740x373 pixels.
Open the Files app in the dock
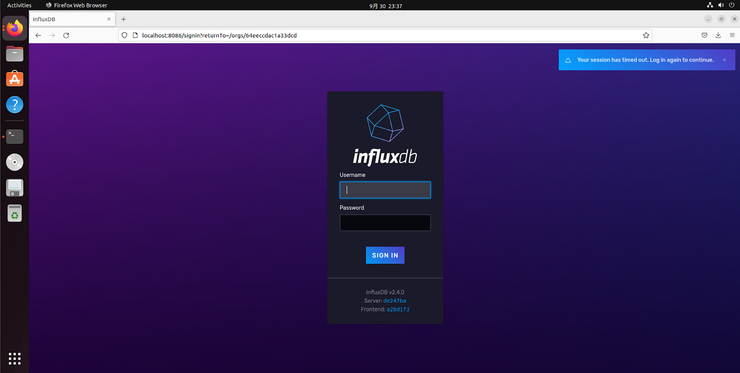click(x=15, y=54)
